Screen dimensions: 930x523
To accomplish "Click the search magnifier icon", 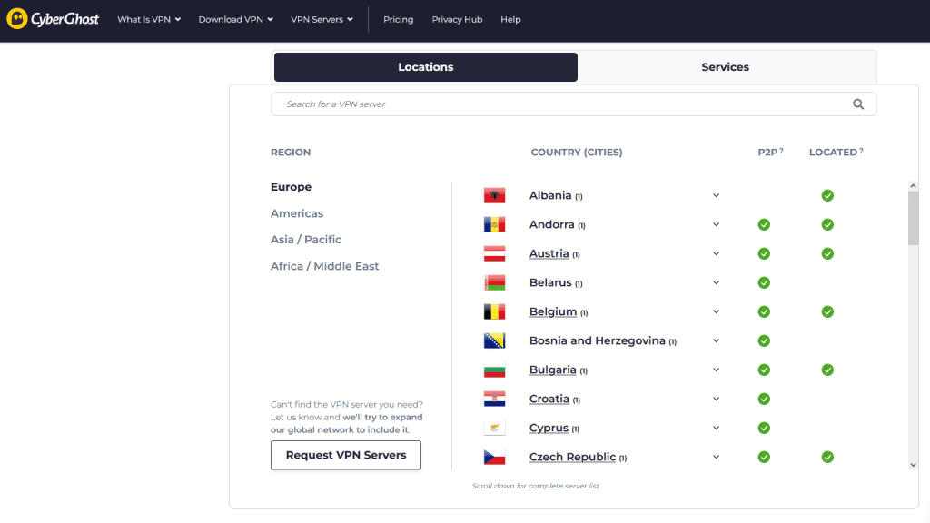I will pos(858,104).
